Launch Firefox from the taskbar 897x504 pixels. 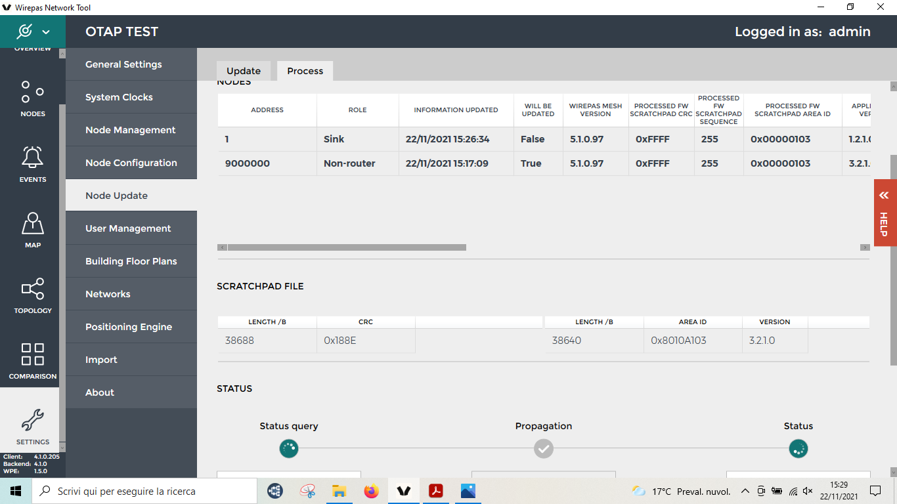(x=372, y=491)
